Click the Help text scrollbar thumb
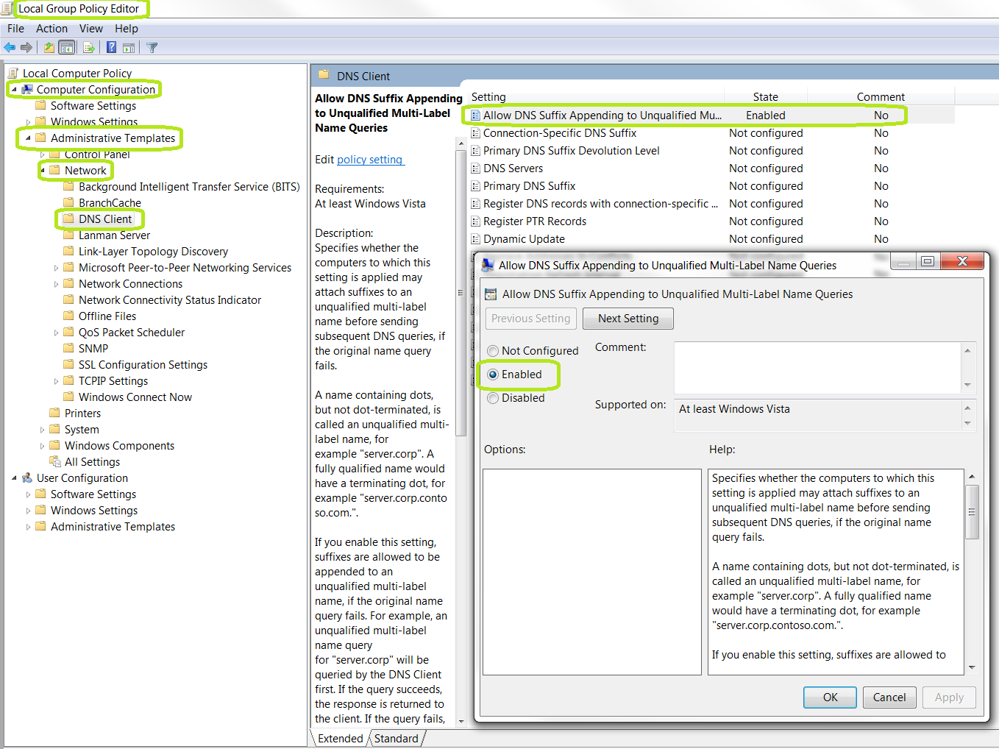This screenshot has height=749, width=999. click(972, 512)
